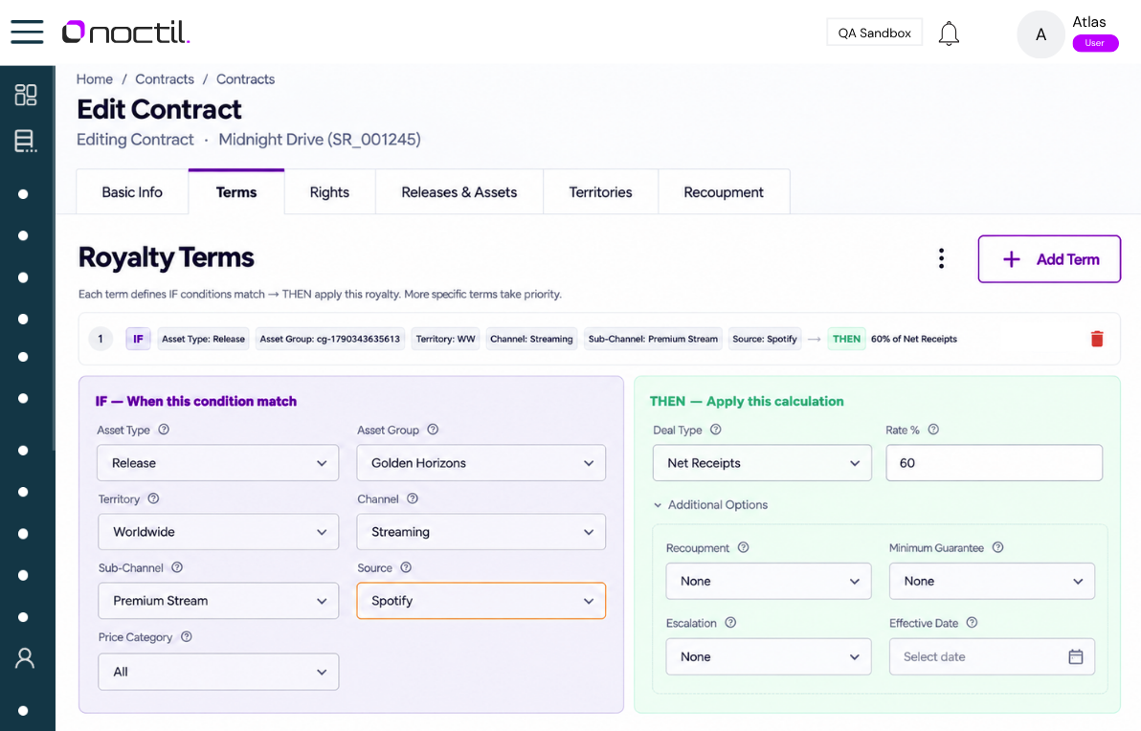
Task: Click the Source help icon
Action: (406, 568)
